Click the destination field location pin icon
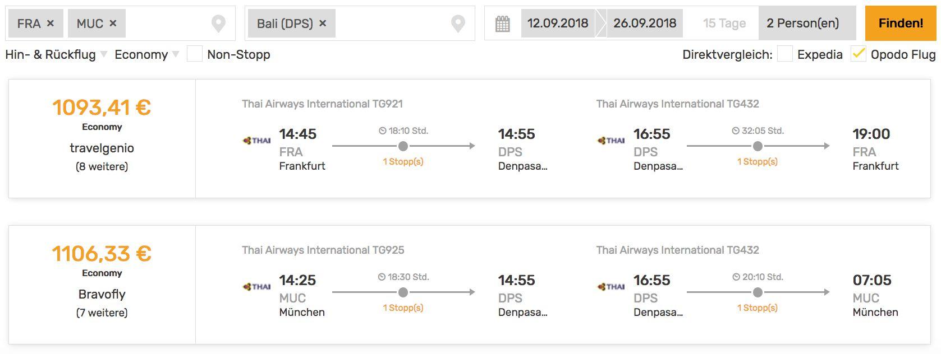This screenshot has height=354, width=941. [458, 24]
